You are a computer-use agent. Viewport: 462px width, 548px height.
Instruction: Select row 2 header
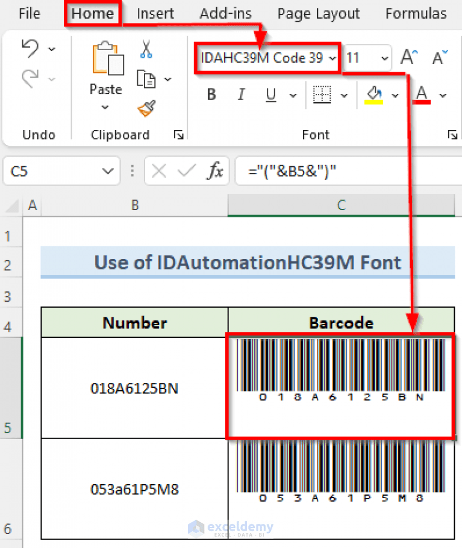point(11,262)
